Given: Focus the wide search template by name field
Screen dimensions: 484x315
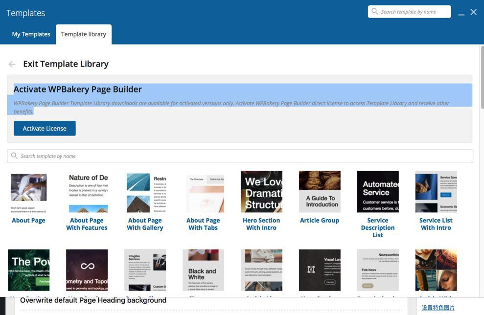Looking at the screenshot, I should (240, 156).
